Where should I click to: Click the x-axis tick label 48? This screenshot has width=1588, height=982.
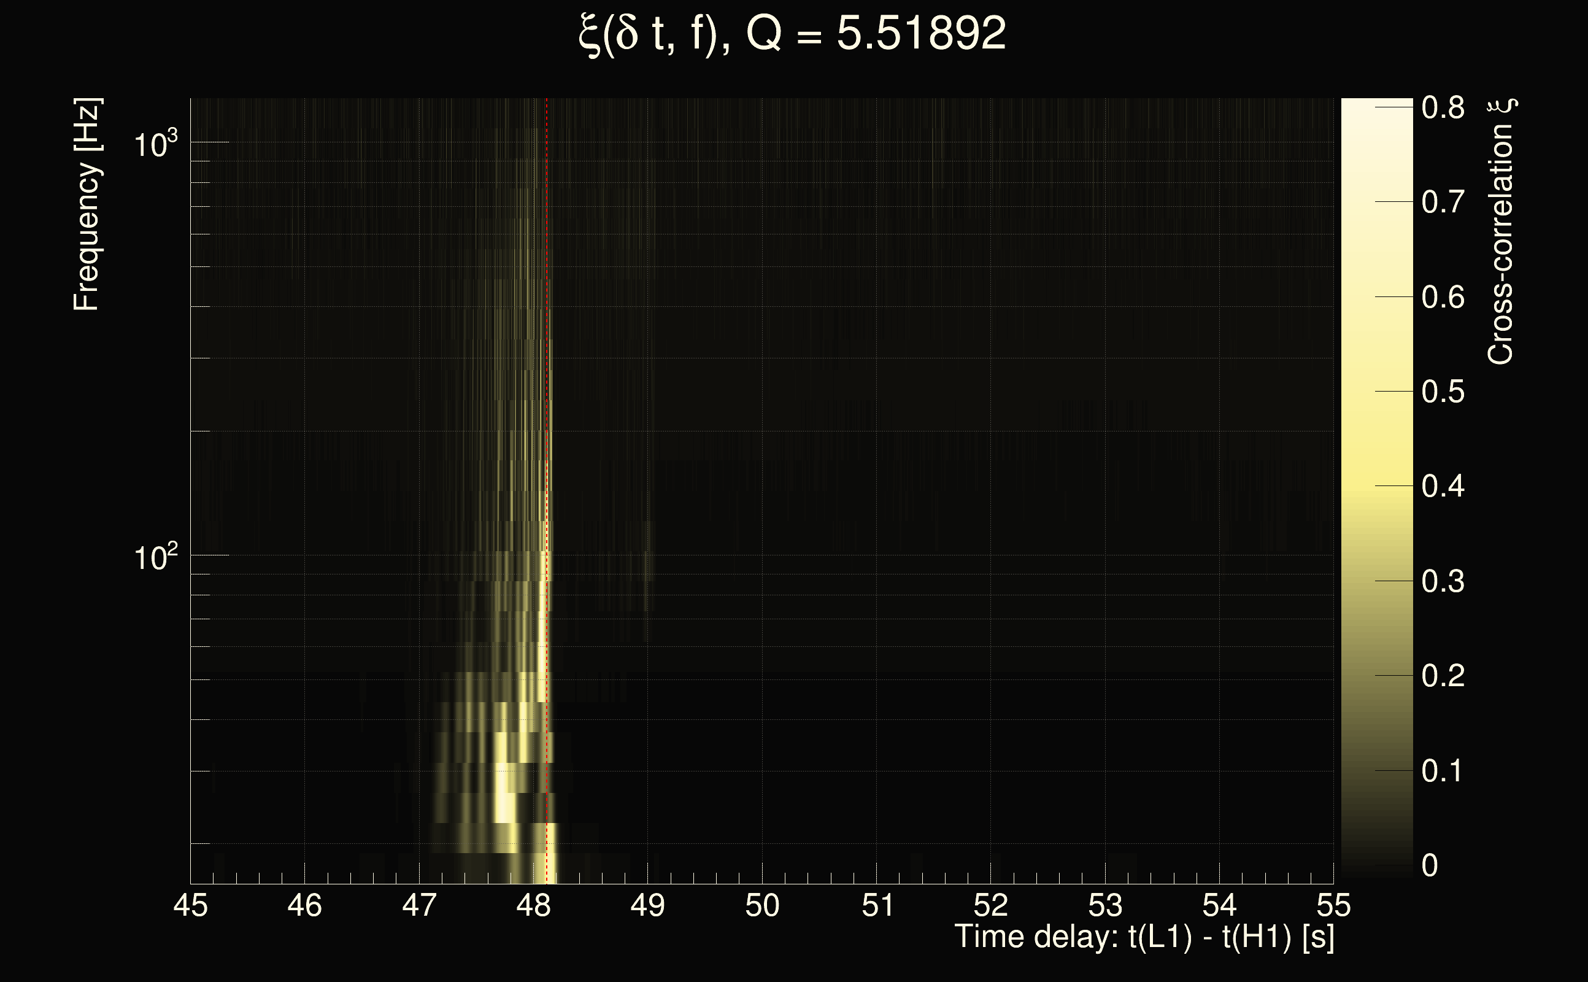coord(533,905)
